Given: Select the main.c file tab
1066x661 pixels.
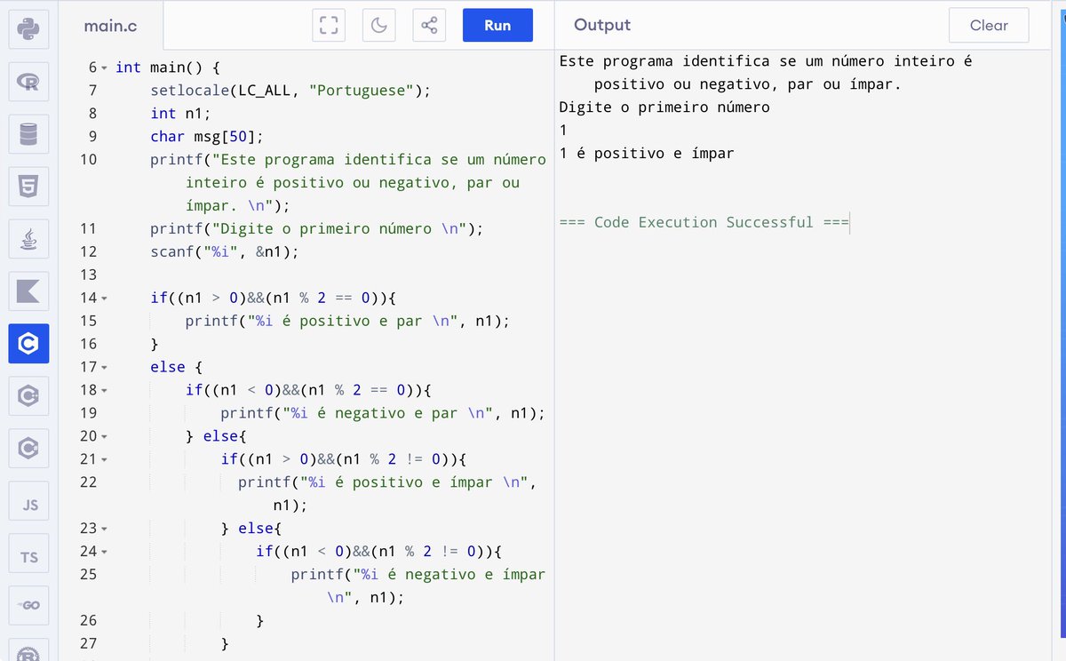Looking at the screenshot, I should [x=109, y=25].
